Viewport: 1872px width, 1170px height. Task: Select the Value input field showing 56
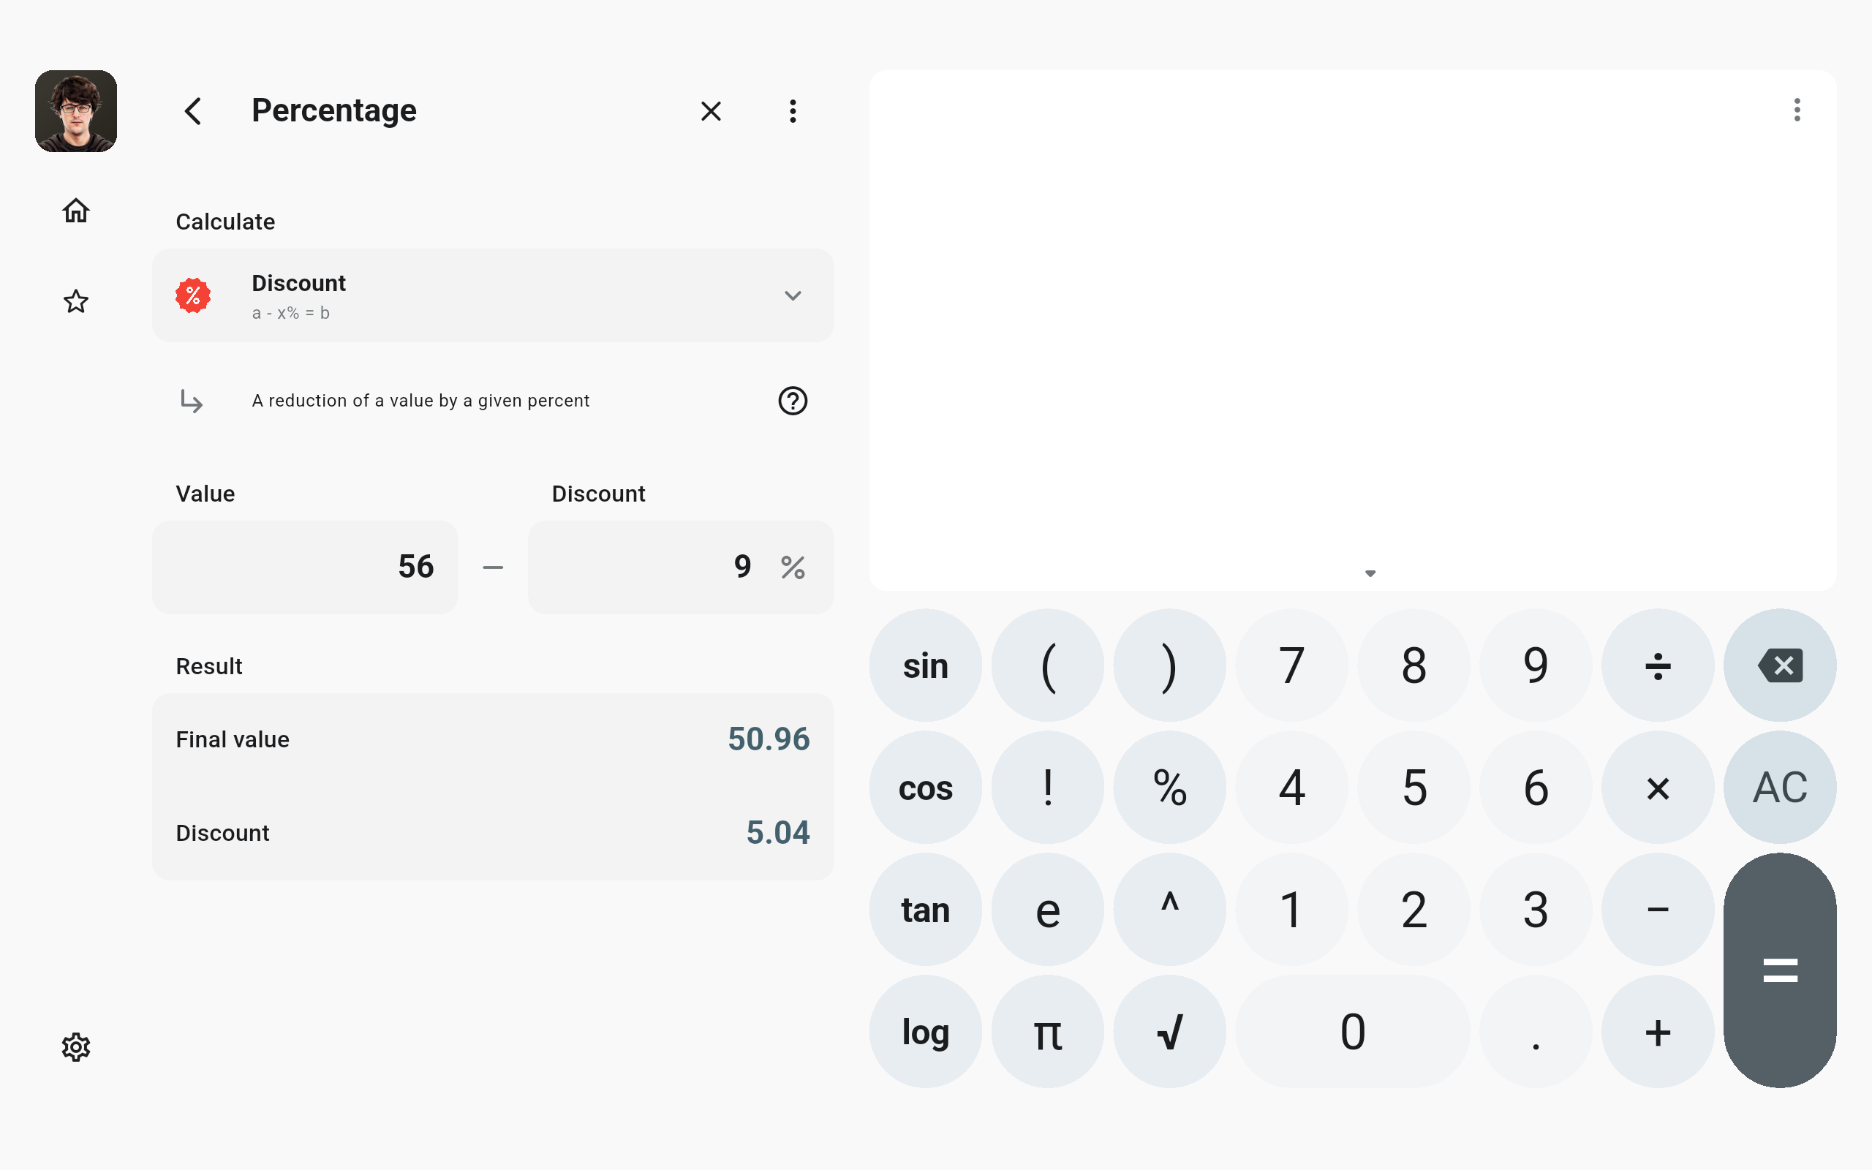click(305, 567)
